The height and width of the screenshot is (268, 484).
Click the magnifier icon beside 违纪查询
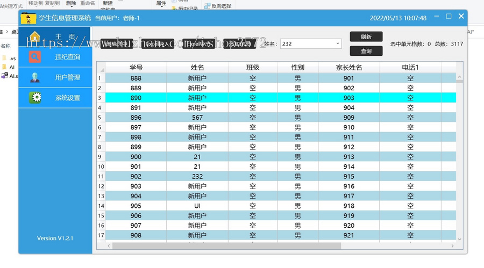(x=35, y=57)
